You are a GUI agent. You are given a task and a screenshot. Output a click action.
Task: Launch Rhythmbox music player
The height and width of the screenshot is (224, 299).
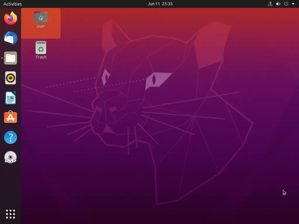tap(11, 78)
